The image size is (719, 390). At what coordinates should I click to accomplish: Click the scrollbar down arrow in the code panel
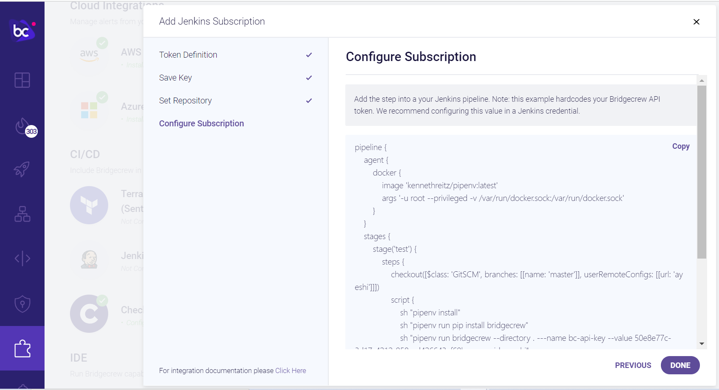coord(702,344)
